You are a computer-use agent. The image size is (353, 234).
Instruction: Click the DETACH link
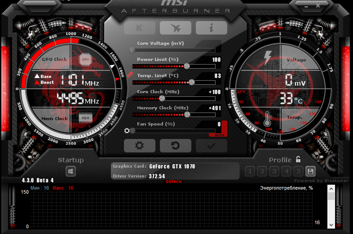pyautogui.click(x=174, y=182)
